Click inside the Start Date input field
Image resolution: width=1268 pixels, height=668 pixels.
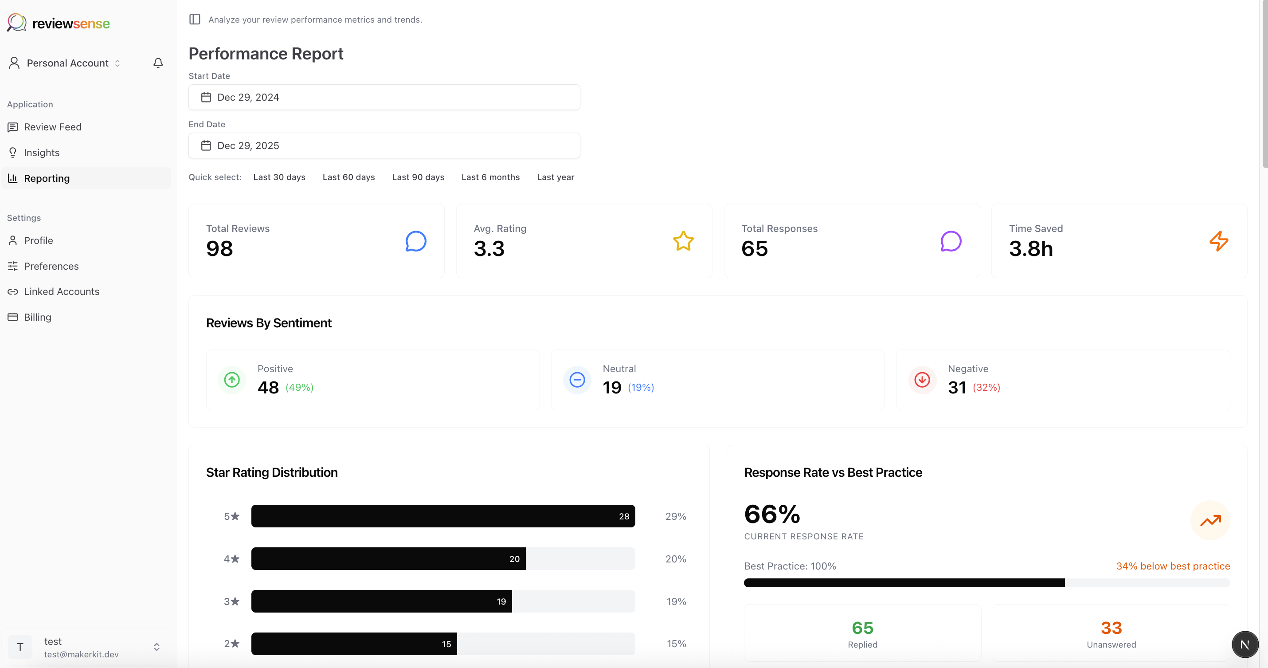[384, 97]
